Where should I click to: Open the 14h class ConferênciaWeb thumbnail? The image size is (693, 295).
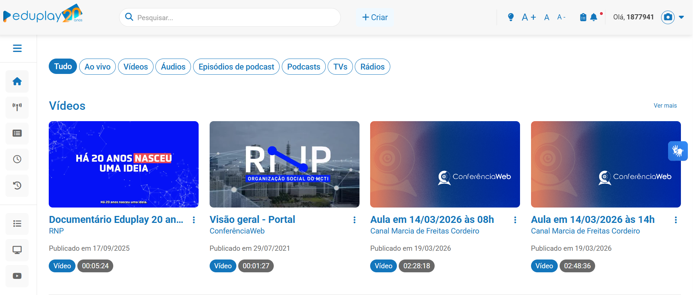(606, 164)
